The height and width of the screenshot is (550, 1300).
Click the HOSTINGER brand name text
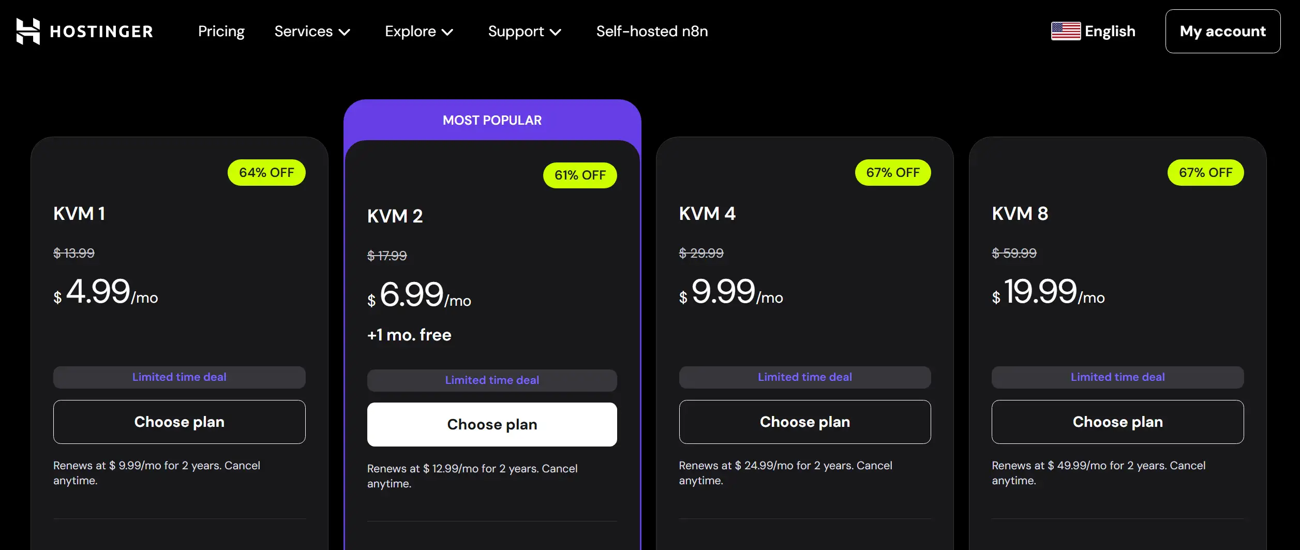coord(101,32)
